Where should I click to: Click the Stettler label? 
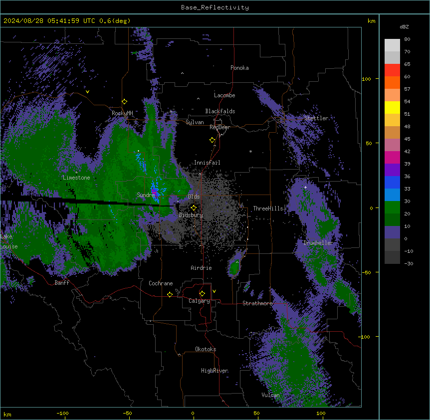(316, 118)
